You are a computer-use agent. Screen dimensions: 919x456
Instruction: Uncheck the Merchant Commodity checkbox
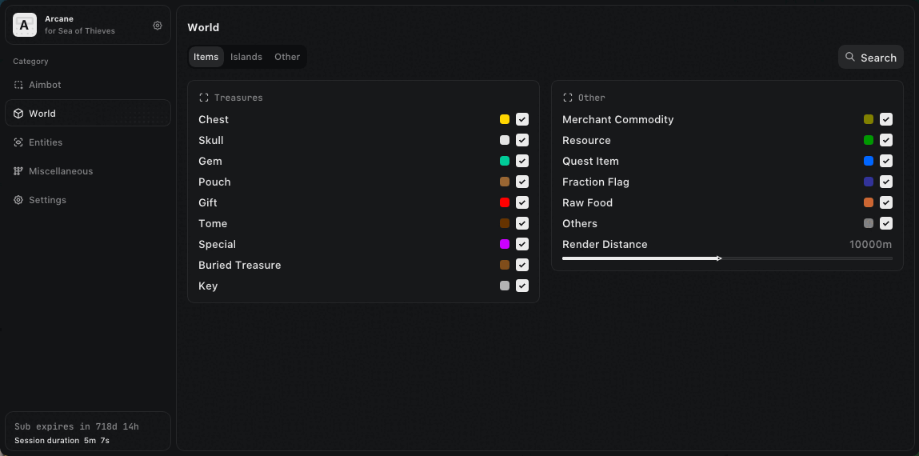coord(886,119)
